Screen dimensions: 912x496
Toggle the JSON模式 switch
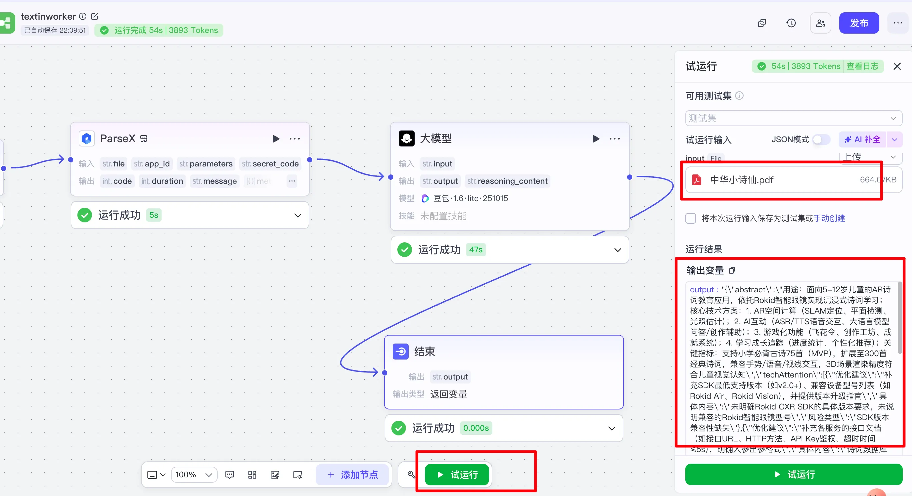click(x=821, y=139)
